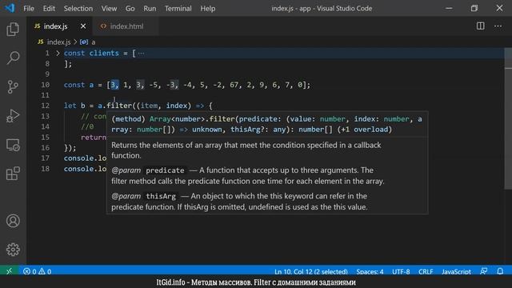Click the //0 comment on line 14
The height and width of the screenshot is (288, 512).
point(87,126)
